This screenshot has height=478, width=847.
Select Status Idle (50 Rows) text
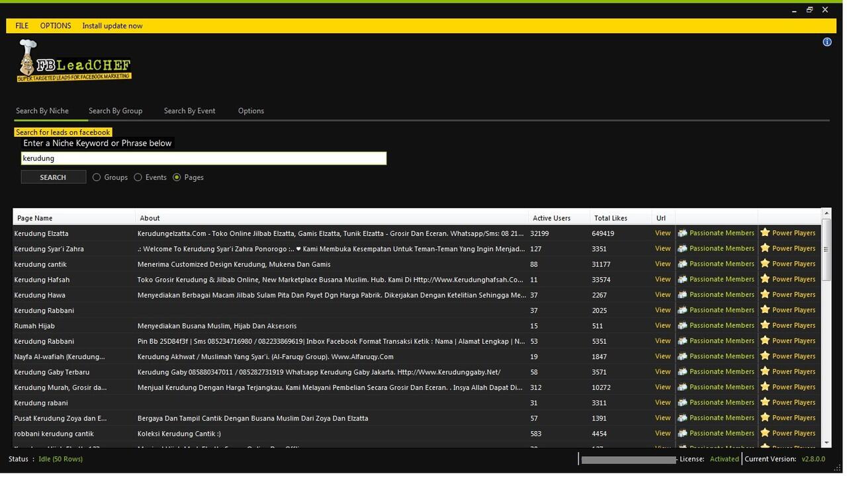click(x=60, y=459)
